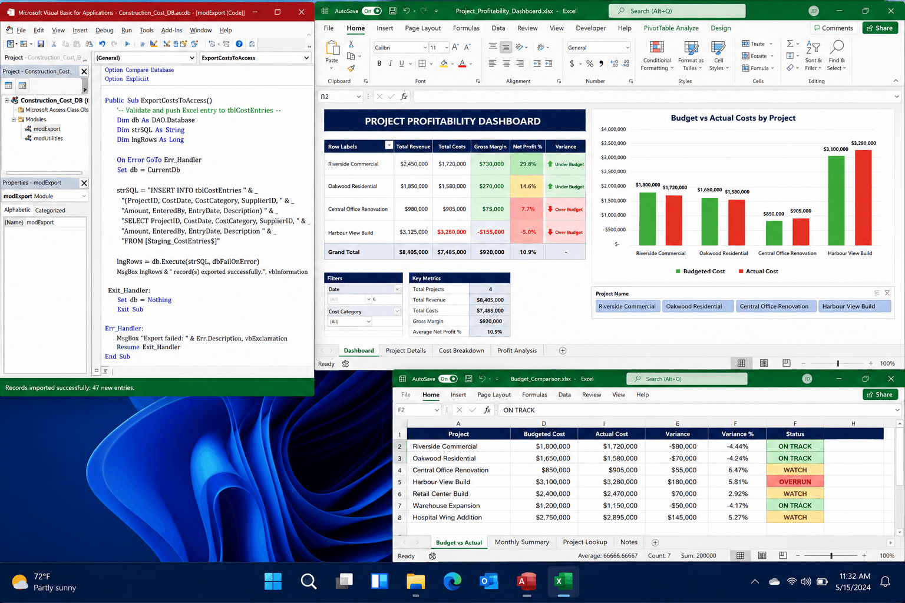This screenshot has width=905, height=603.
Task: Click the Search box in Dashboard Excel title bar
Action: coord(678,11)
